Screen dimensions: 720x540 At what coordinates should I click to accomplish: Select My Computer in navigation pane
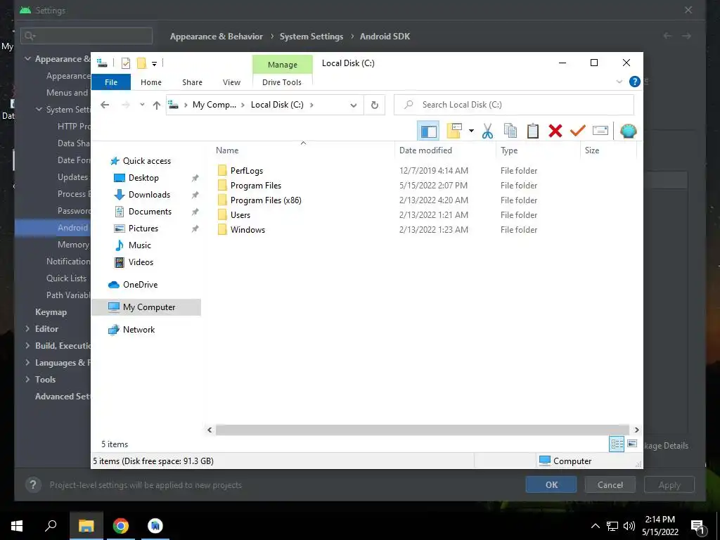pyautogui.click(x=146, y=307)
